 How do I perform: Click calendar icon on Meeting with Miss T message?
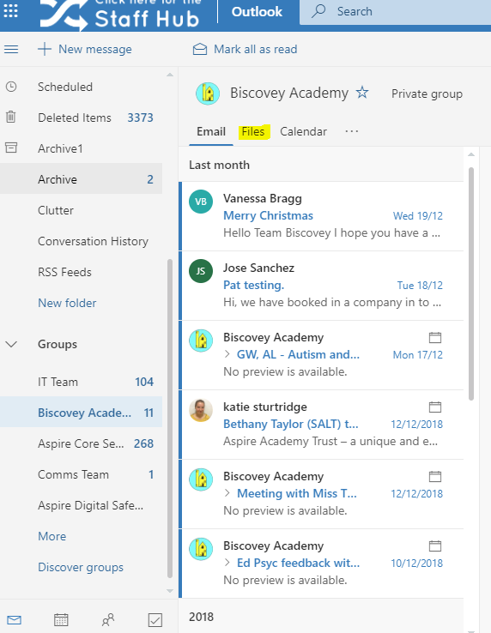coord(435,476)
